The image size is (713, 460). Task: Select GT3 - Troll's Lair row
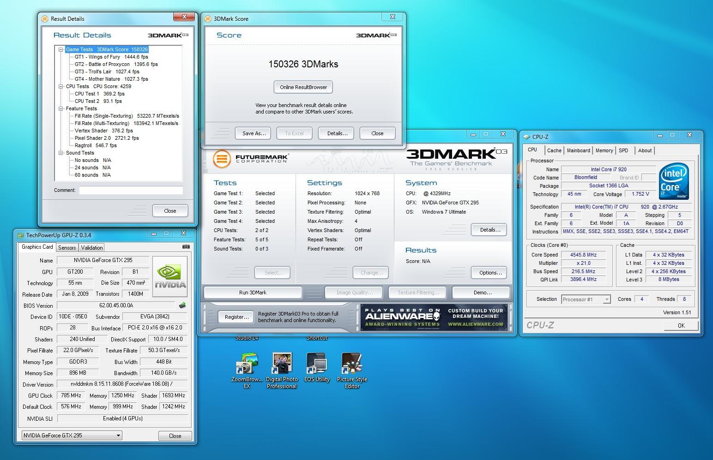point(107,72)
